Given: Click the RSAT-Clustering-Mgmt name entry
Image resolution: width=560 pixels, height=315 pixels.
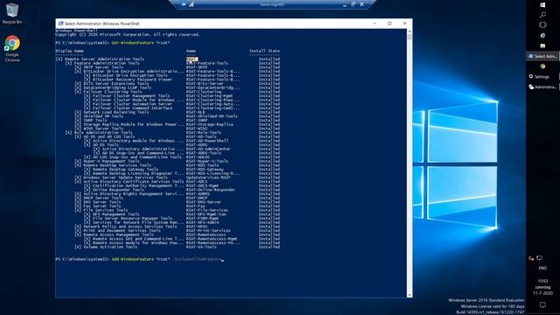Looking at the screenshot, I should [x=209, y=95].
